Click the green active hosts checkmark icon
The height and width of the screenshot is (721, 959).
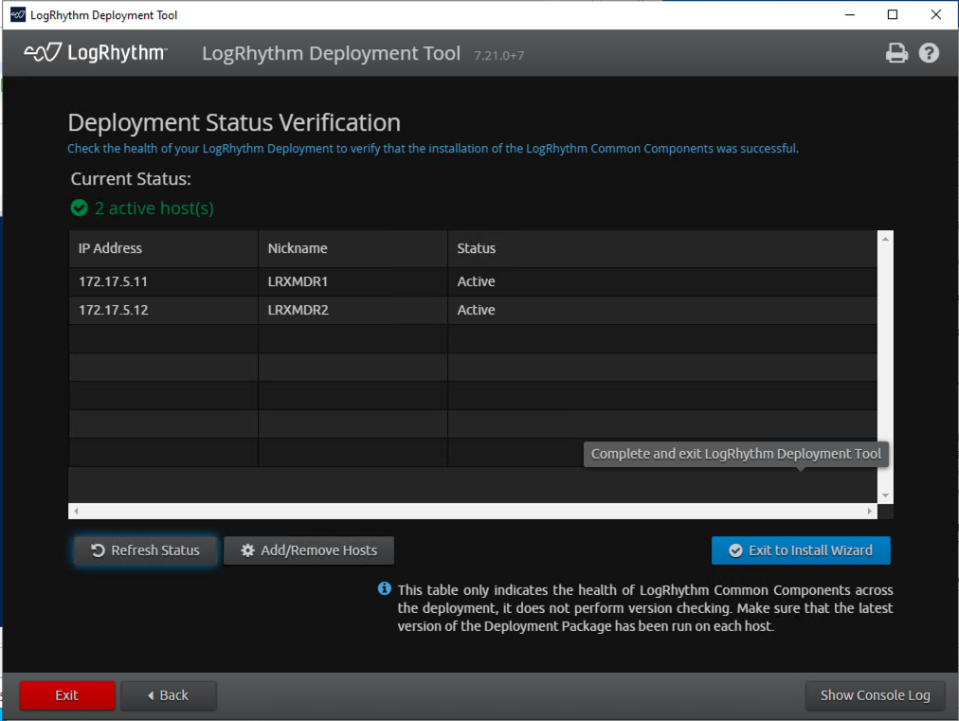[80, 208]
